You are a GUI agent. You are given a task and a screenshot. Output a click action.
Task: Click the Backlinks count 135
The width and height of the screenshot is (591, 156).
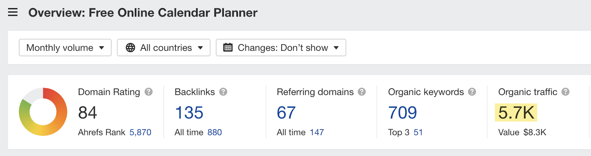[189, 113]
